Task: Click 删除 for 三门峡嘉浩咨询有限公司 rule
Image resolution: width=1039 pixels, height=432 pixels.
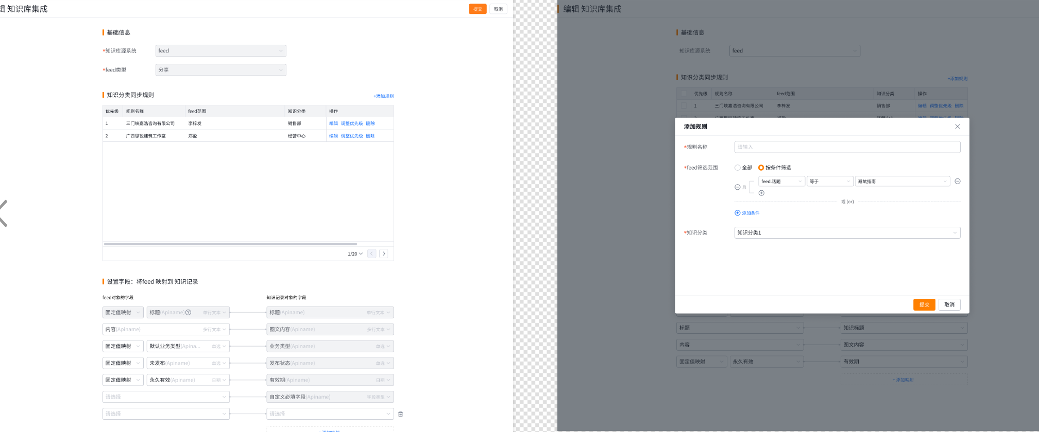Action: (370, 123)
